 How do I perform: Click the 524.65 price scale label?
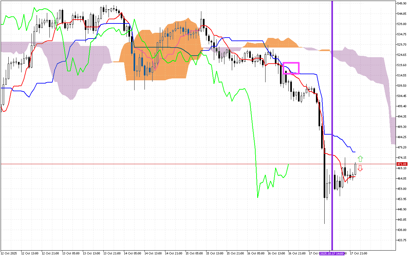pyautogui.click(x=402, y=55)
